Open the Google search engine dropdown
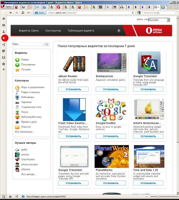This screenshot has width=179, height=200. pyautogui.click(x=140, y=13)
